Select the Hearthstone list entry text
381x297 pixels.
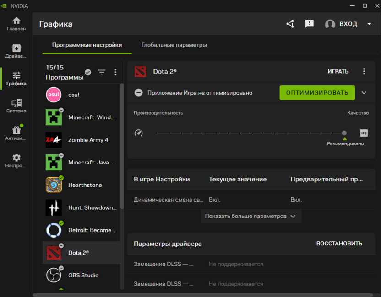pos(85,185)
